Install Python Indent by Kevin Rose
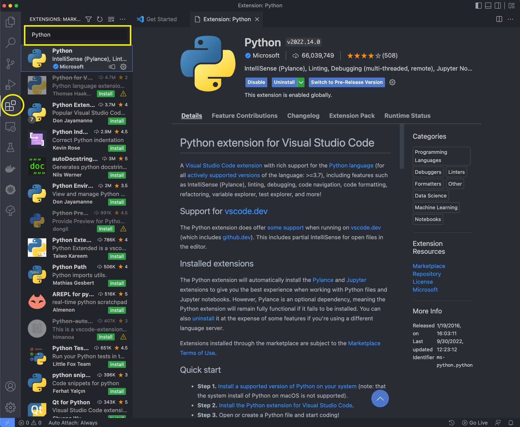The width and height of the screenshot is (520, 427). [x=117, y=148]
